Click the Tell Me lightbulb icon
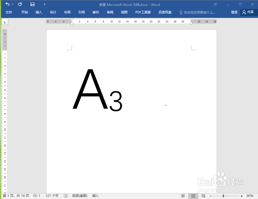This screenshot has width=258, height=199. [181, 13]
